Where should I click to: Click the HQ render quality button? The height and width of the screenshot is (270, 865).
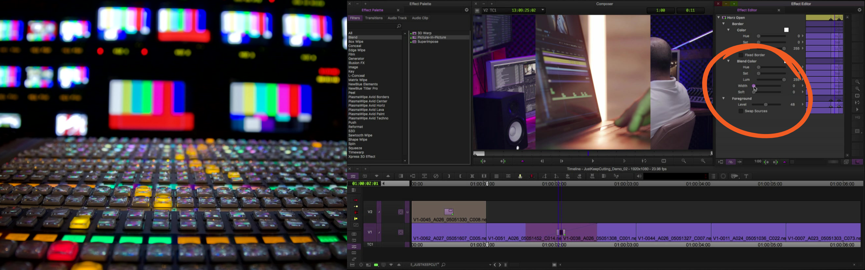pos(858,117)
